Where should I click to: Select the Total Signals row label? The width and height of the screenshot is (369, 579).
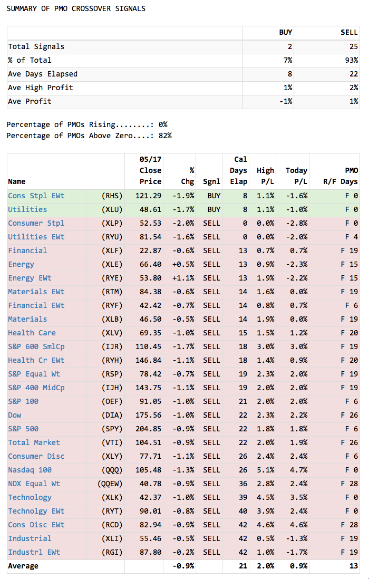tap(36, 46)
